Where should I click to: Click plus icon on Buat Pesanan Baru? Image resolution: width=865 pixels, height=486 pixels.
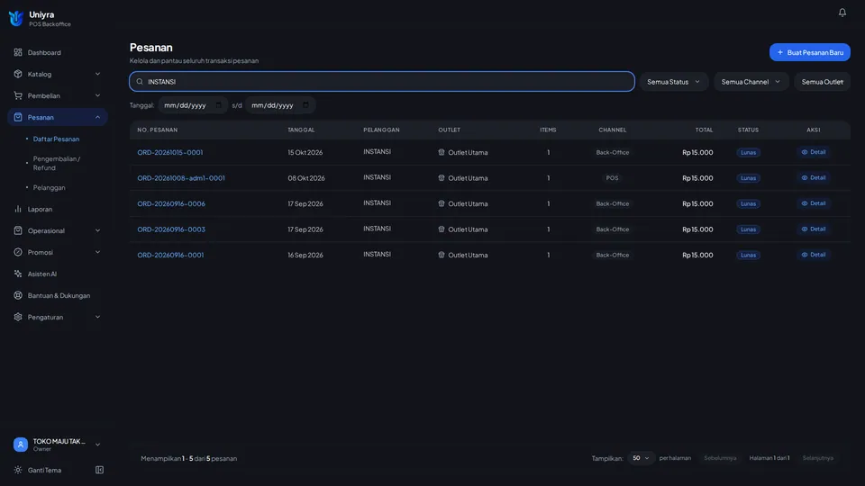[x=780, y=52]
